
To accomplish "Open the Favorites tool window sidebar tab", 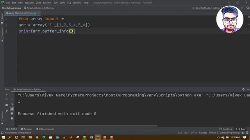I will click(x=2, y=118).
